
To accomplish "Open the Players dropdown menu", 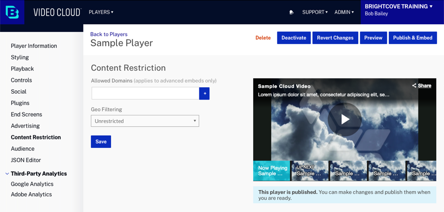I will coord(101,12).
